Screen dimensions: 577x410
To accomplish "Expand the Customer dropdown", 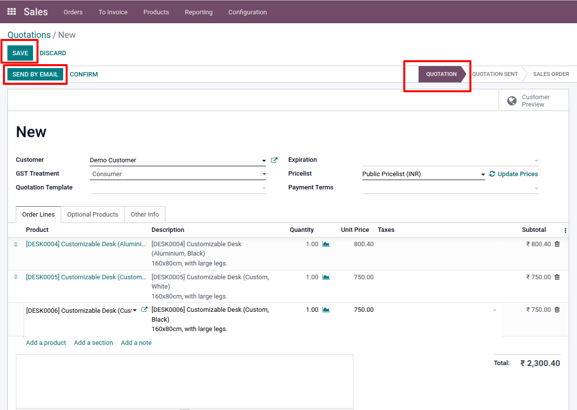I will click(x=264, y=160).
